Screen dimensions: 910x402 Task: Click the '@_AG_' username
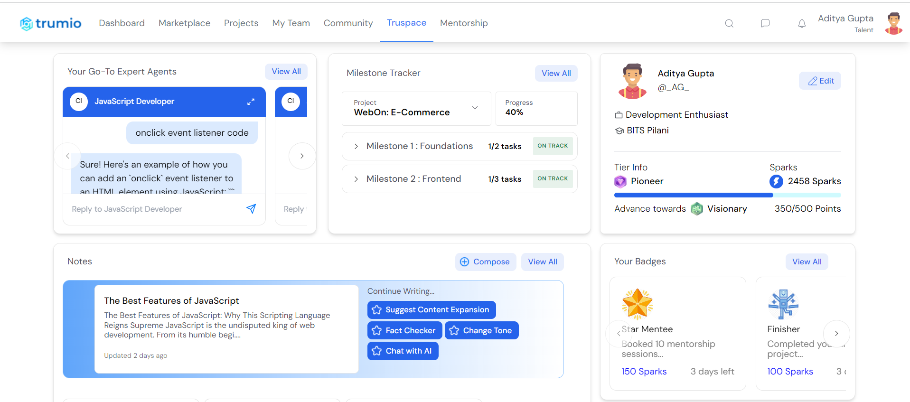tap(673, 87)
